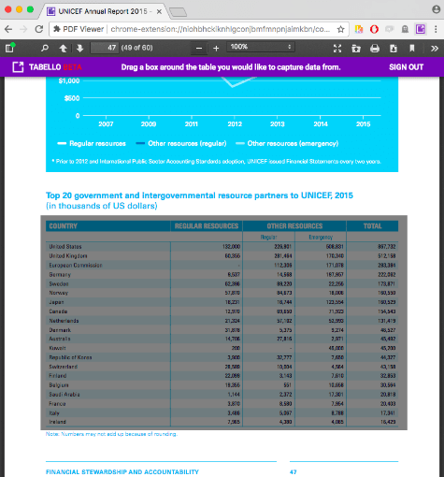The image size is (444, 477).
Task: Click the United Kingdom row label
Action: coord(68,256)
